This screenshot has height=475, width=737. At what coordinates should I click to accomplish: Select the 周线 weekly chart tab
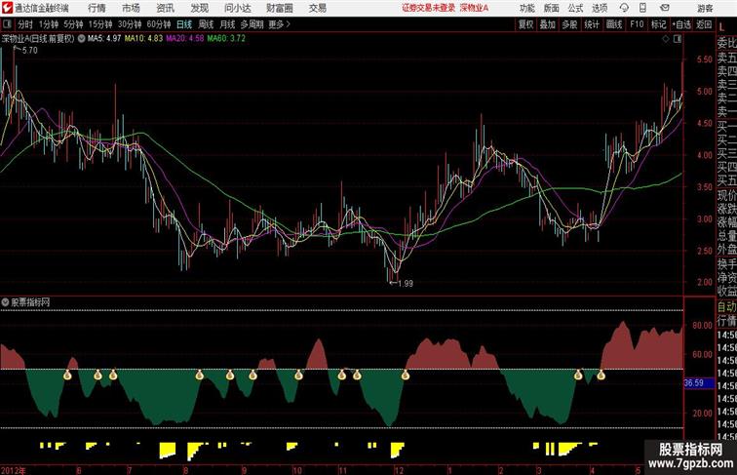click(206, 24)
